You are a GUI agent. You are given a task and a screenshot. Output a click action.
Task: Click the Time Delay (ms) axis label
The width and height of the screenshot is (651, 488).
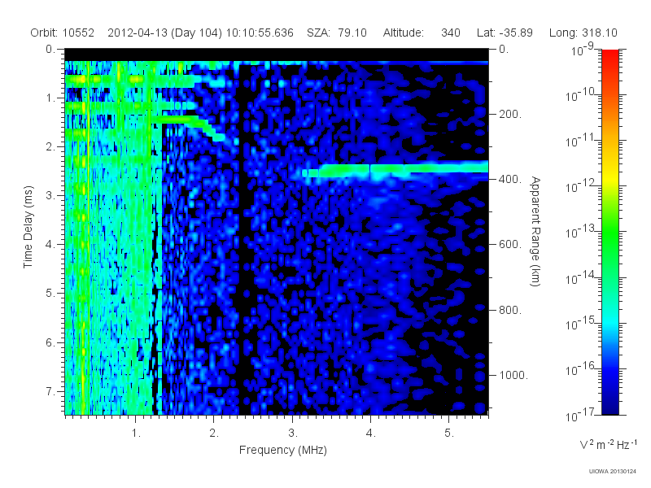point(28,227)
